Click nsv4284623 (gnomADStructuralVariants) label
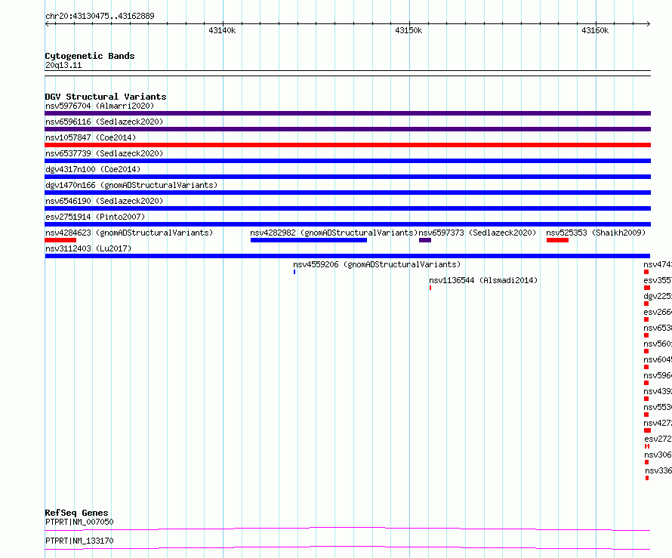 click(129, 233)
